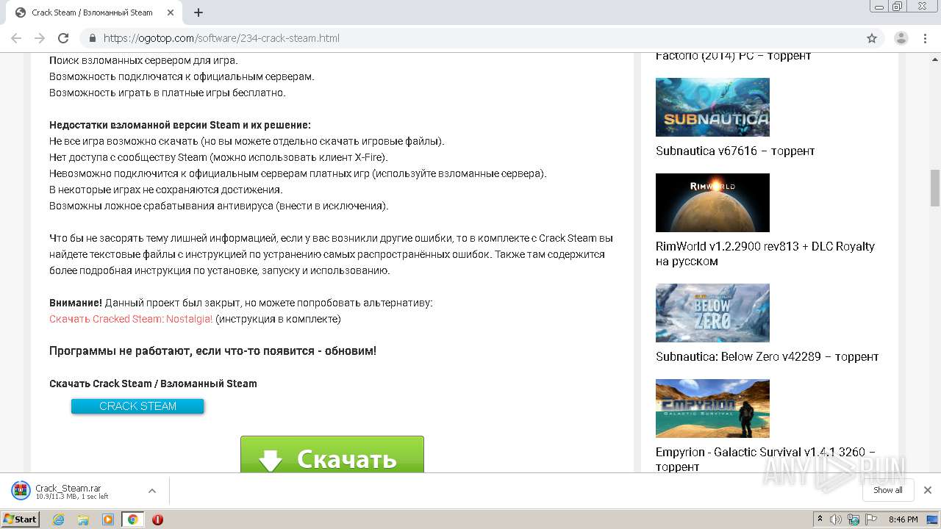
Task: Click the blue CRACK STEAM button
Action: coord(137,406)
